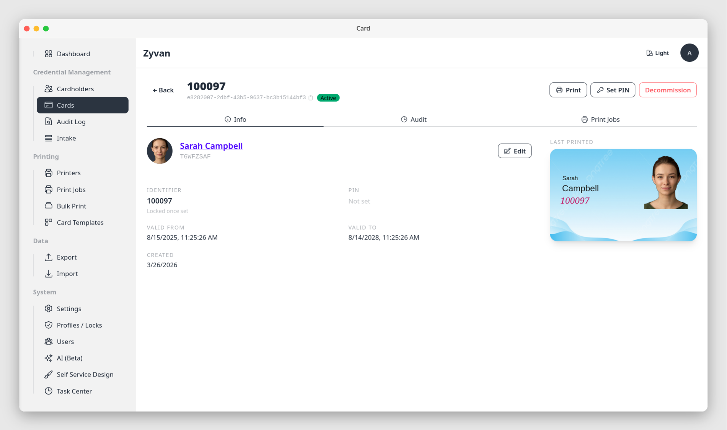Viewport: 727px width, 430px height.
Task: Select the card UUID text e8282007-2dbf…
Action: coord(246,98)
